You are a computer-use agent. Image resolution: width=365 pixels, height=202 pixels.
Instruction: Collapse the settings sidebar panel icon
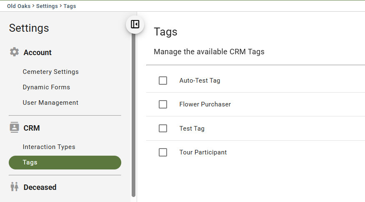(x=135, y=24)
